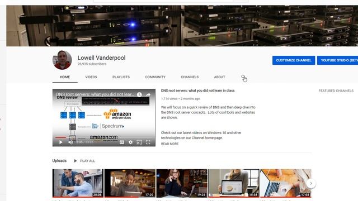Click the server rack channel banner

(182, 26)
